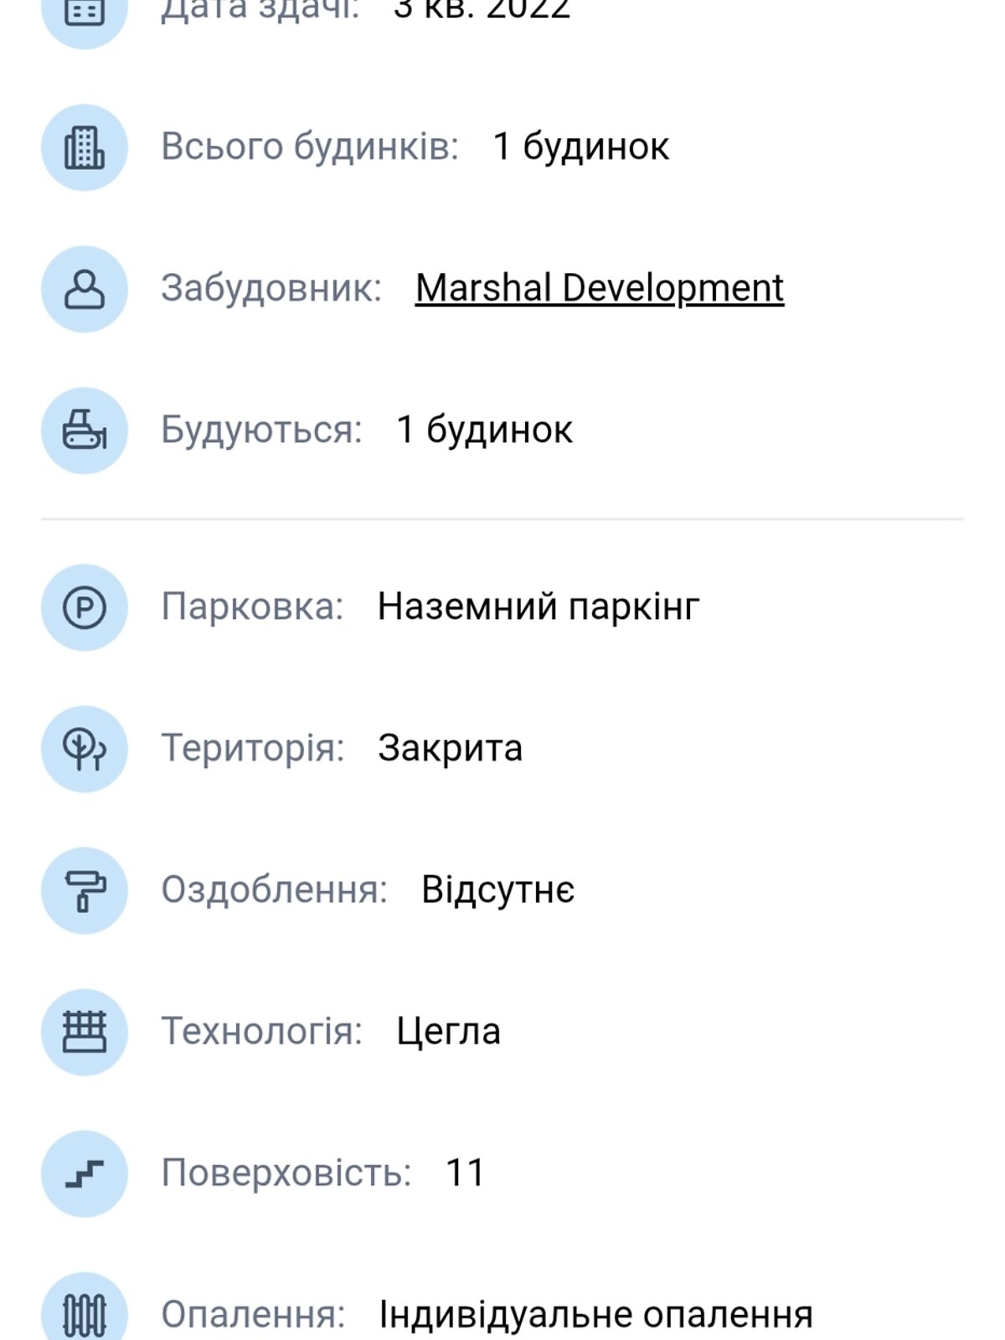Image resolution: width=1005 pixels, height=1340 pixels.
Task: Select the tree icon beside Територія
Action: coord(83,748)
